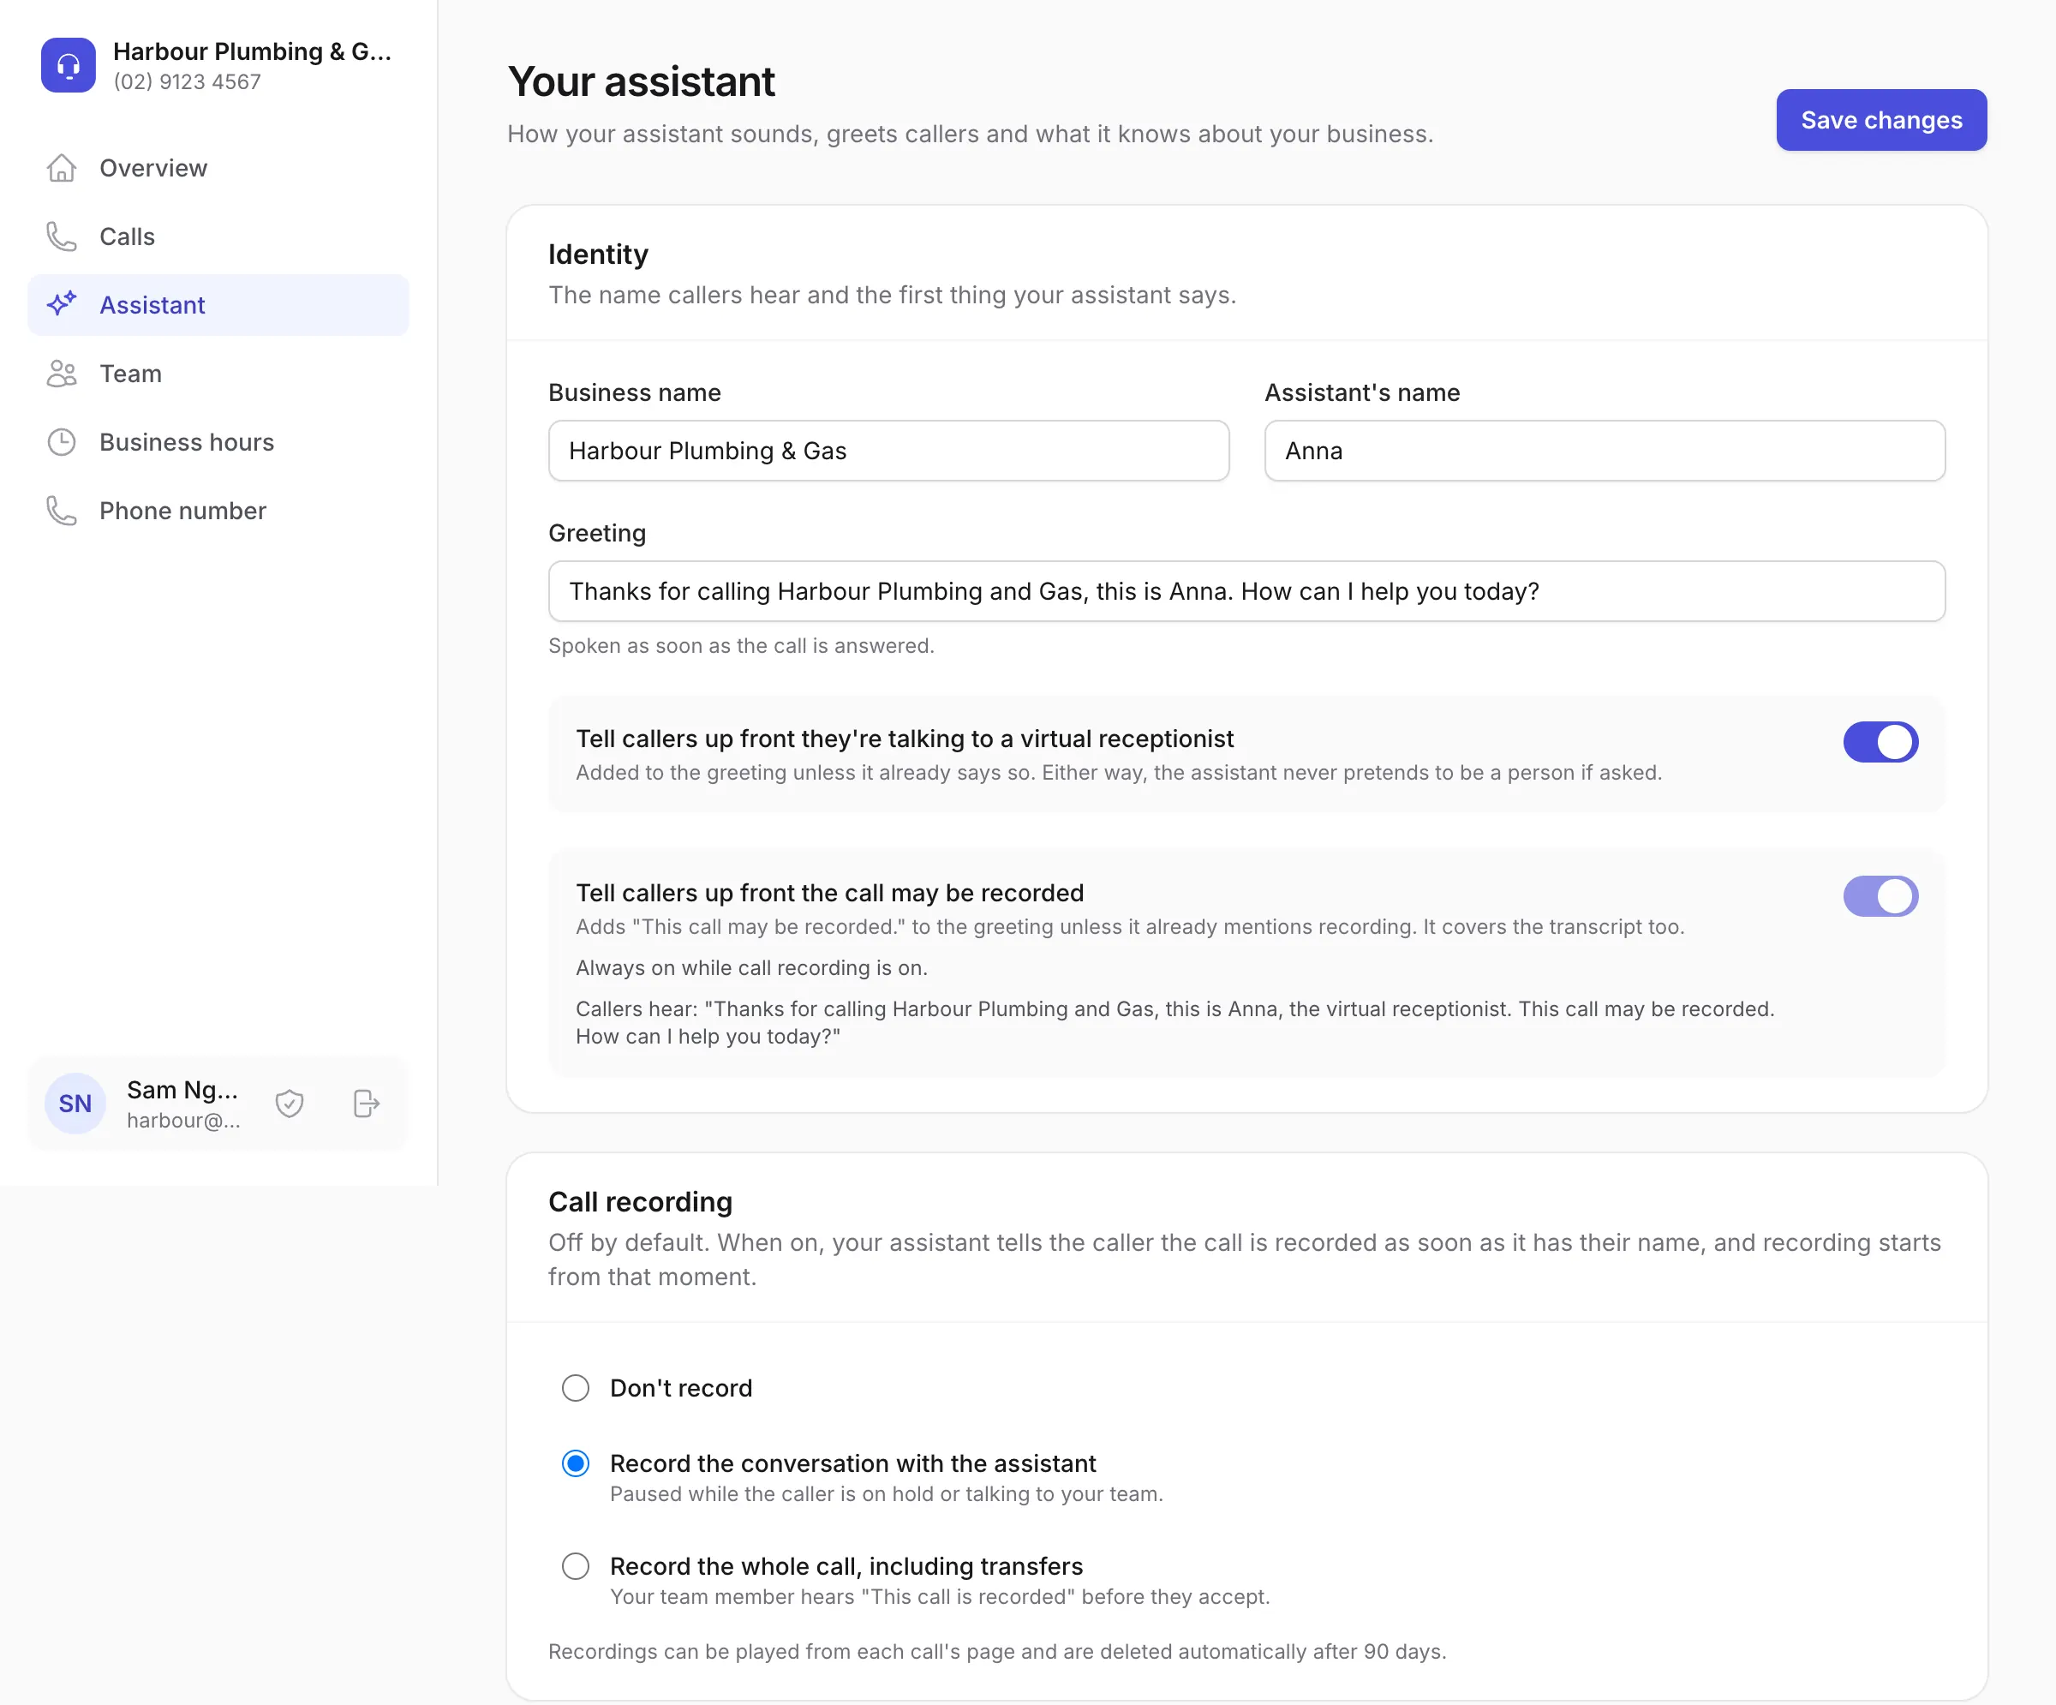Screen dimensions: 2056x1705
Task: Click the Business name field
Action: click(889, 452)
